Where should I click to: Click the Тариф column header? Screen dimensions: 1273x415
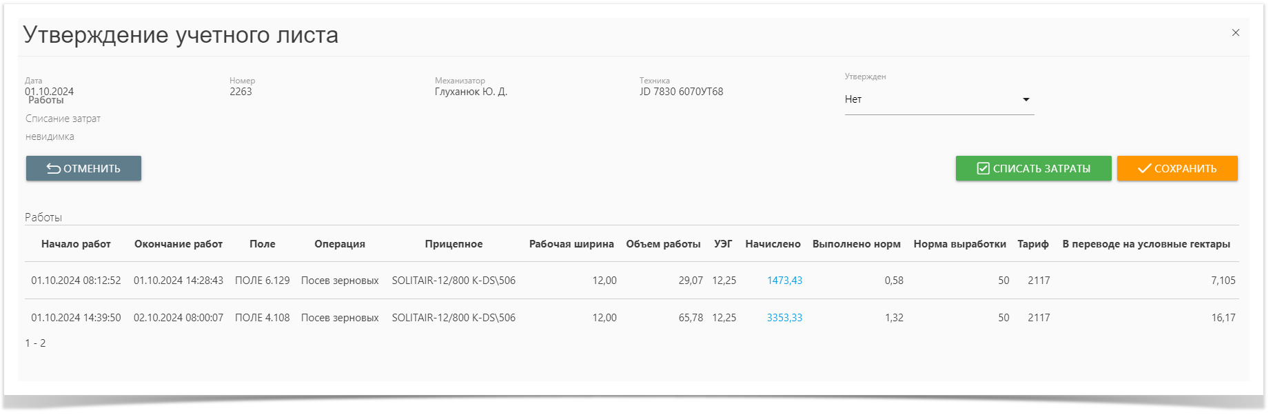coord(1032,244)
